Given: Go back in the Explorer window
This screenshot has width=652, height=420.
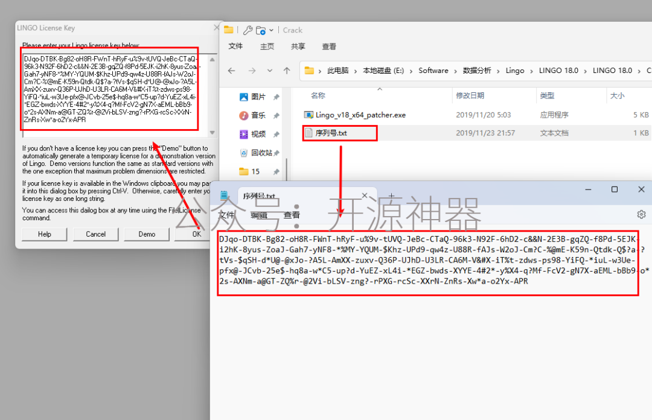Looking at the screenshot, I should (232, 71).
